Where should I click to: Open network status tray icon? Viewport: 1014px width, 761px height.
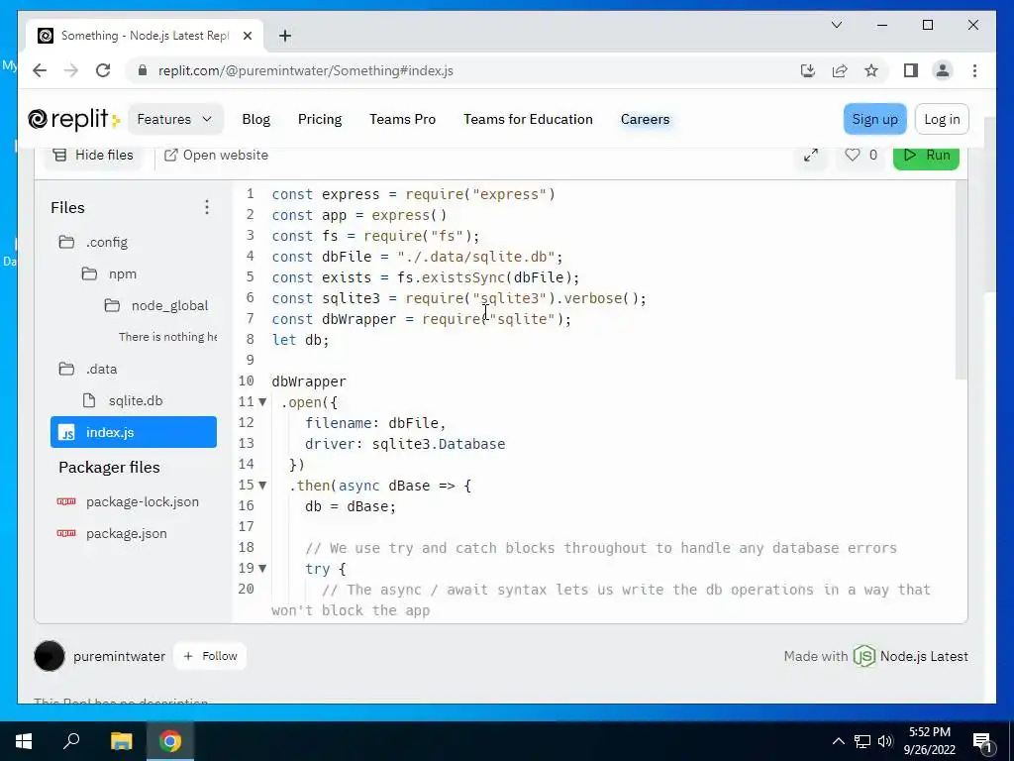862,741
